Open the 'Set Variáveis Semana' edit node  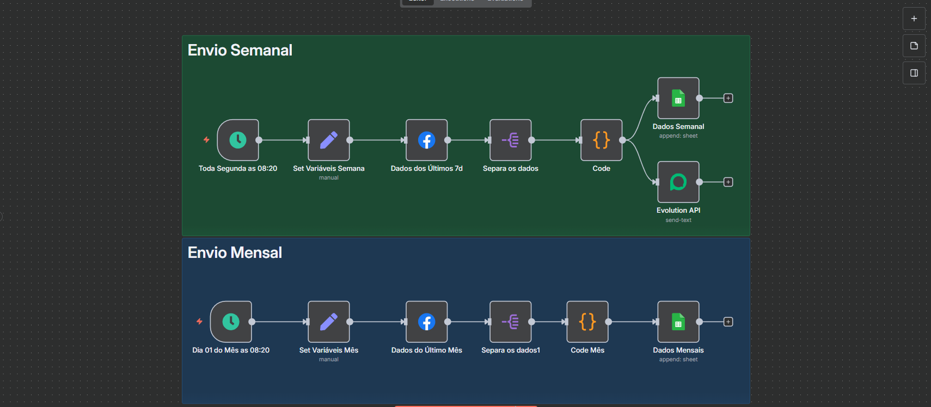click(328, 140)
